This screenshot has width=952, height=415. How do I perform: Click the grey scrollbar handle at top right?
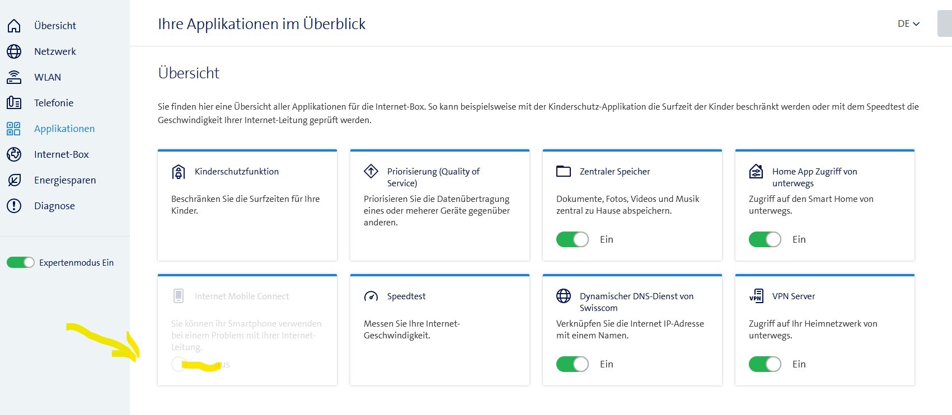[944, 23]
